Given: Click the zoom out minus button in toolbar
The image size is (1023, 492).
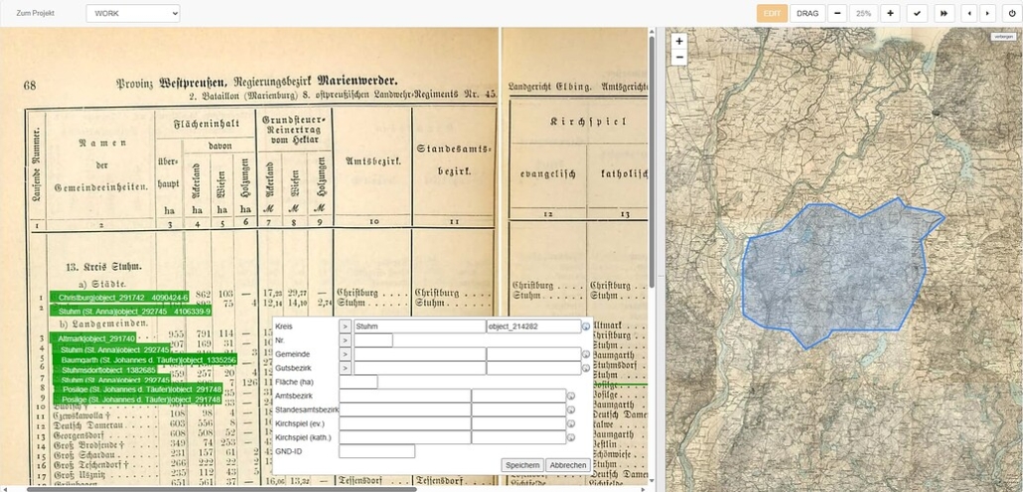Looking at the screenshot, I should (x=837, y=14).
